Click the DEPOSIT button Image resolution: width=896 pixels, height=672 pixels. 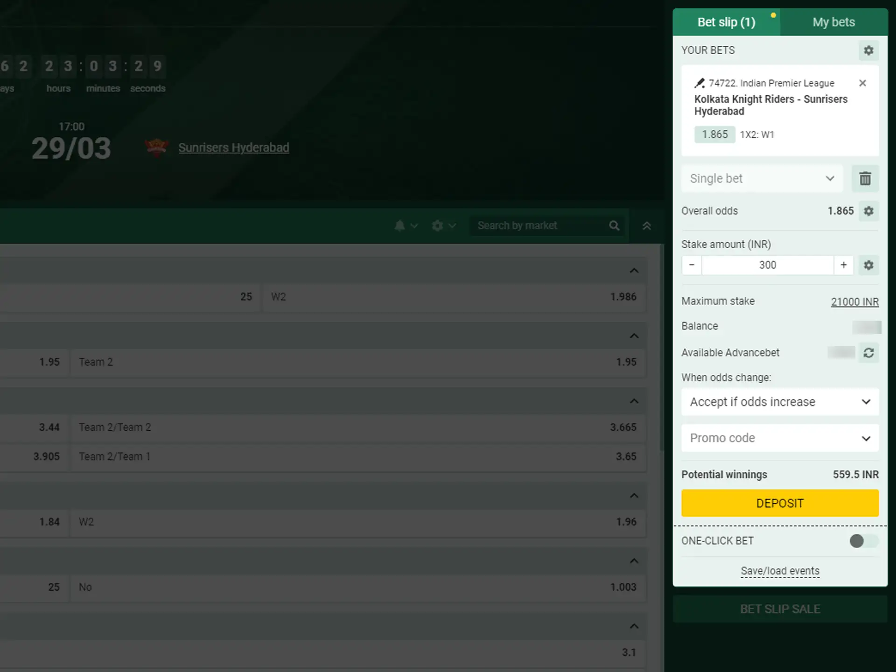pos(780,503)
